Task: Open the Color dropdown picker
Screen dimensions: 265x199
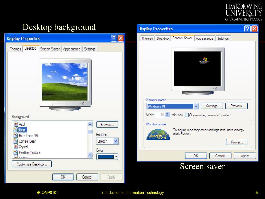Action: 116,157
